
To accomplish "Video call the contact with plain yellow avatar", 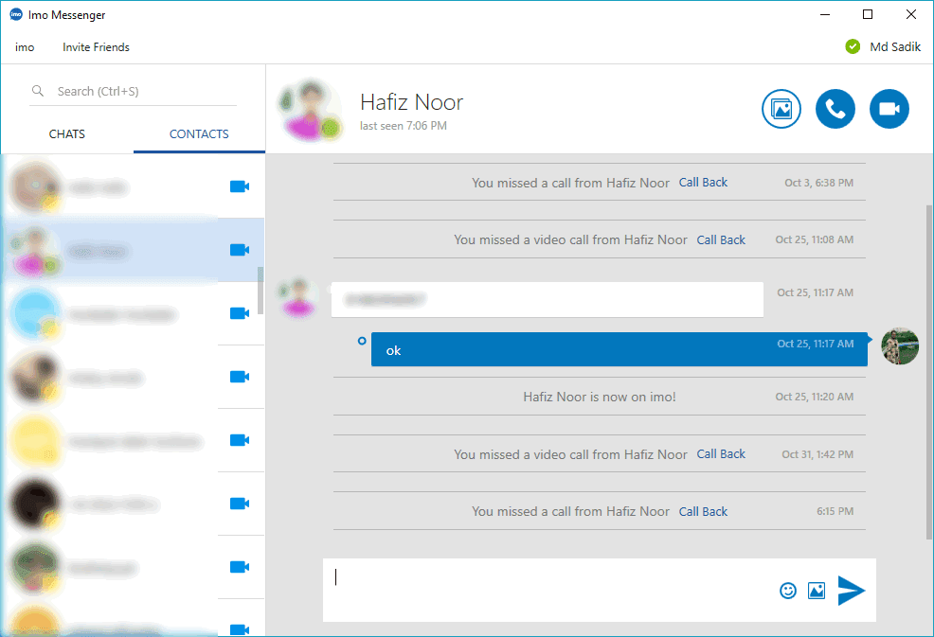I will 240,440.
